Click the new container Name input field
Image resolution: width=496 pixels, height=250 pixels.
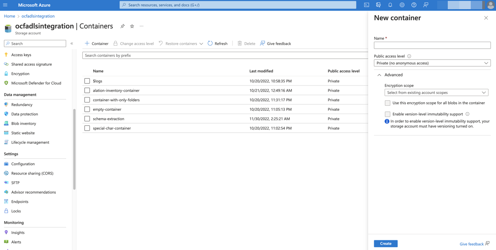click(432, 45)
